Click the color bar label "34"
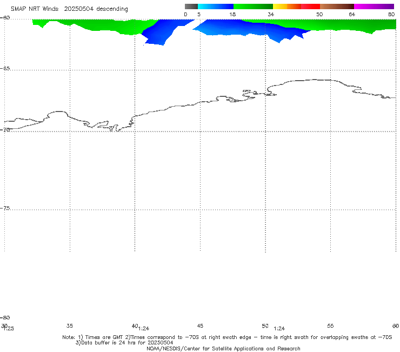 pos(271,14)
